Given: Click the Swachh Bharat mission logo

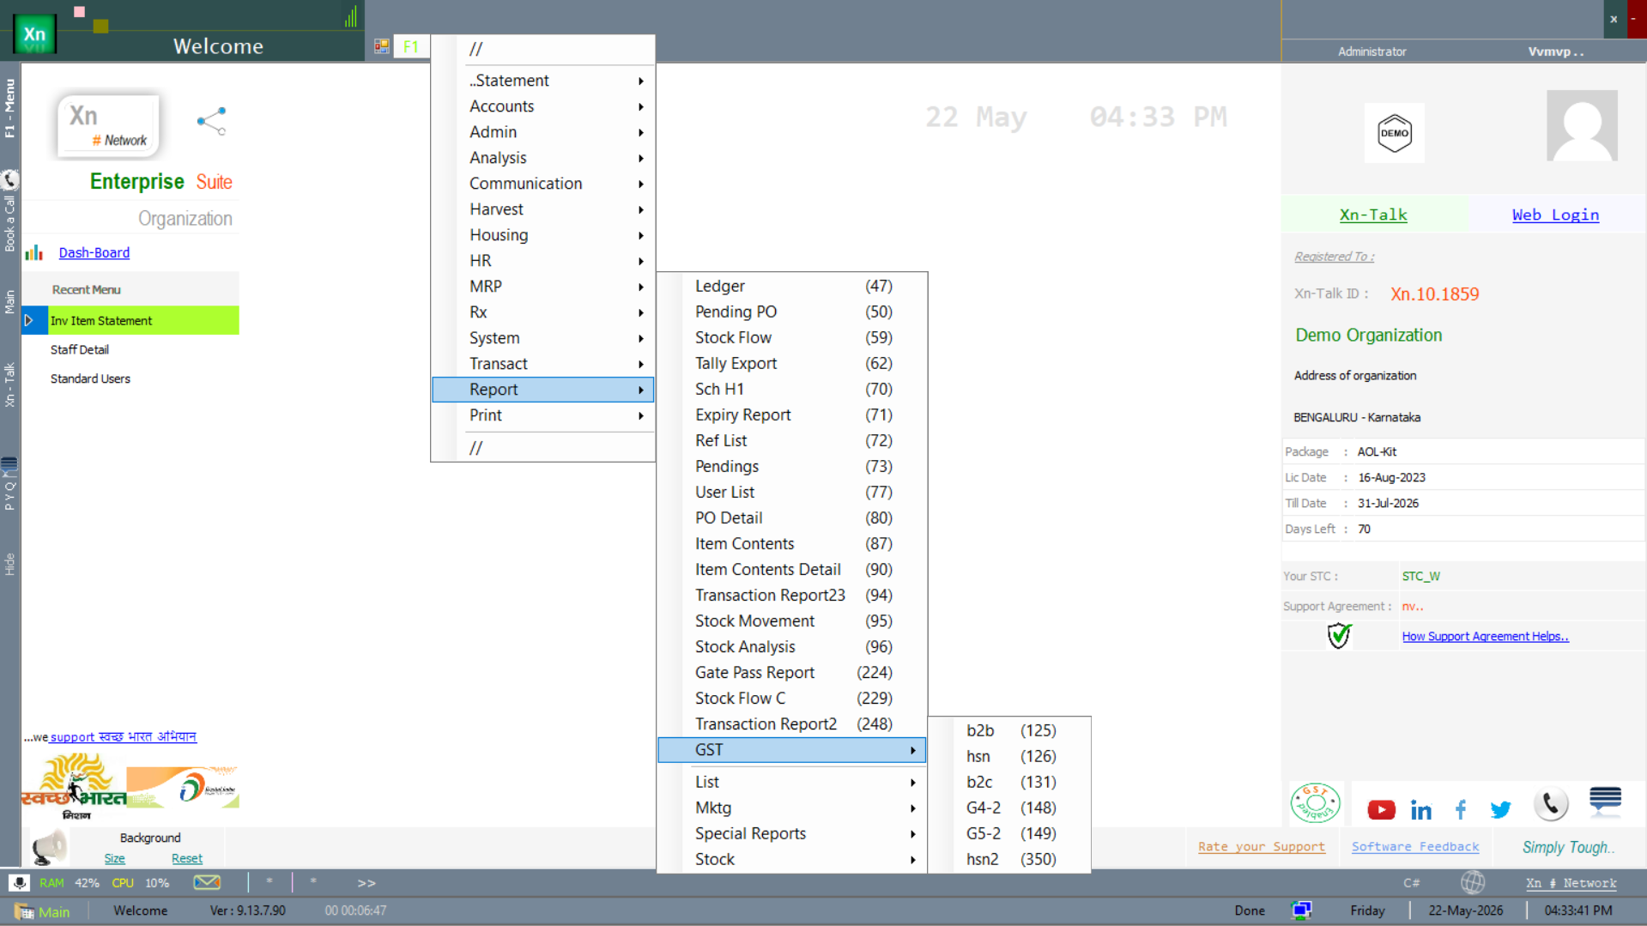Looking at the screenshot, I should point(73,786).
